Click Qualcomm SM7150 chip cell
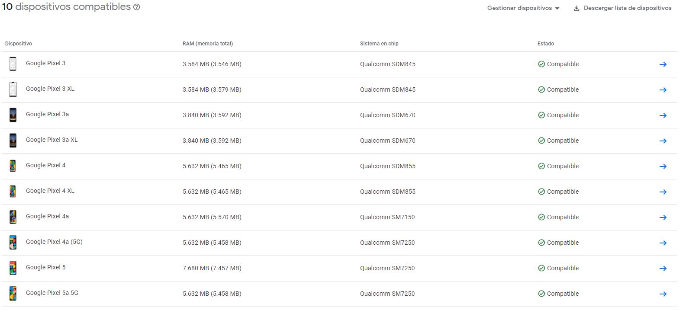This screenshot has height=310, width=683. [387, 217]
